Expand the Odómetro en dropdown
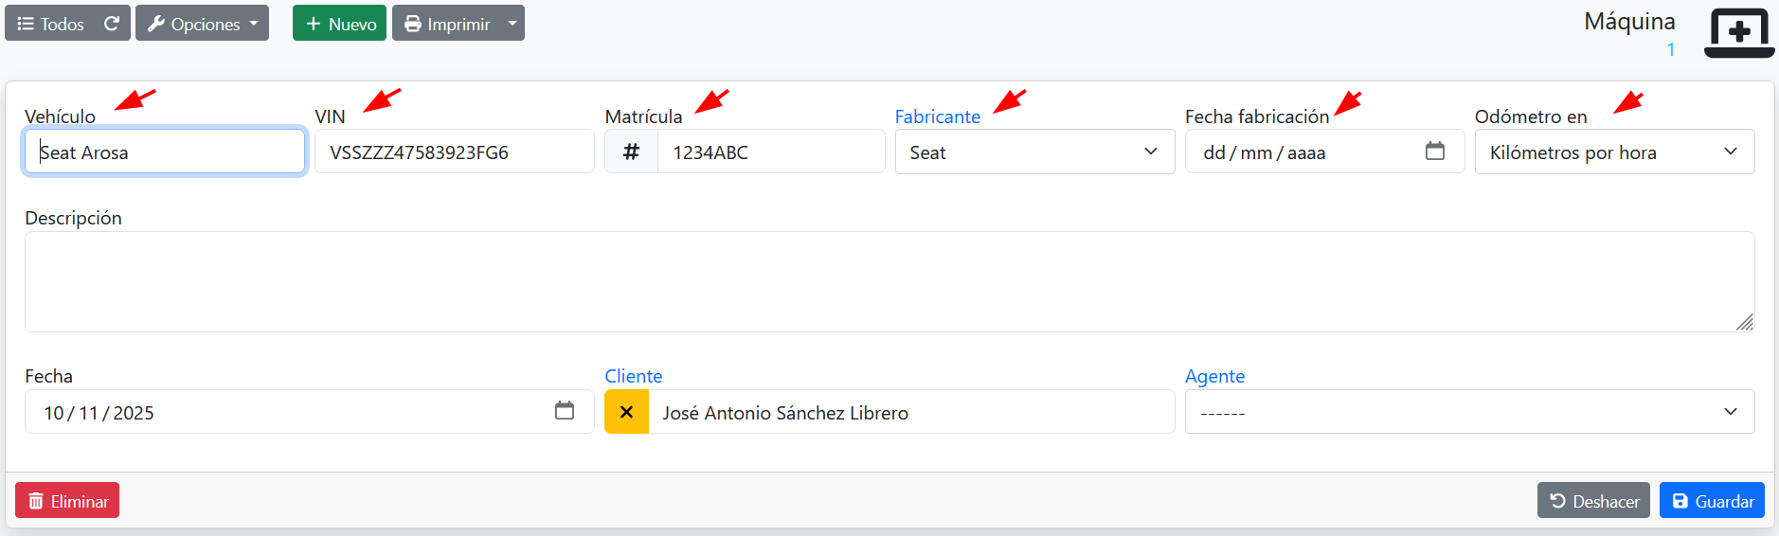Screen dimensions: 1779x536 click(x=1613, y=152)
